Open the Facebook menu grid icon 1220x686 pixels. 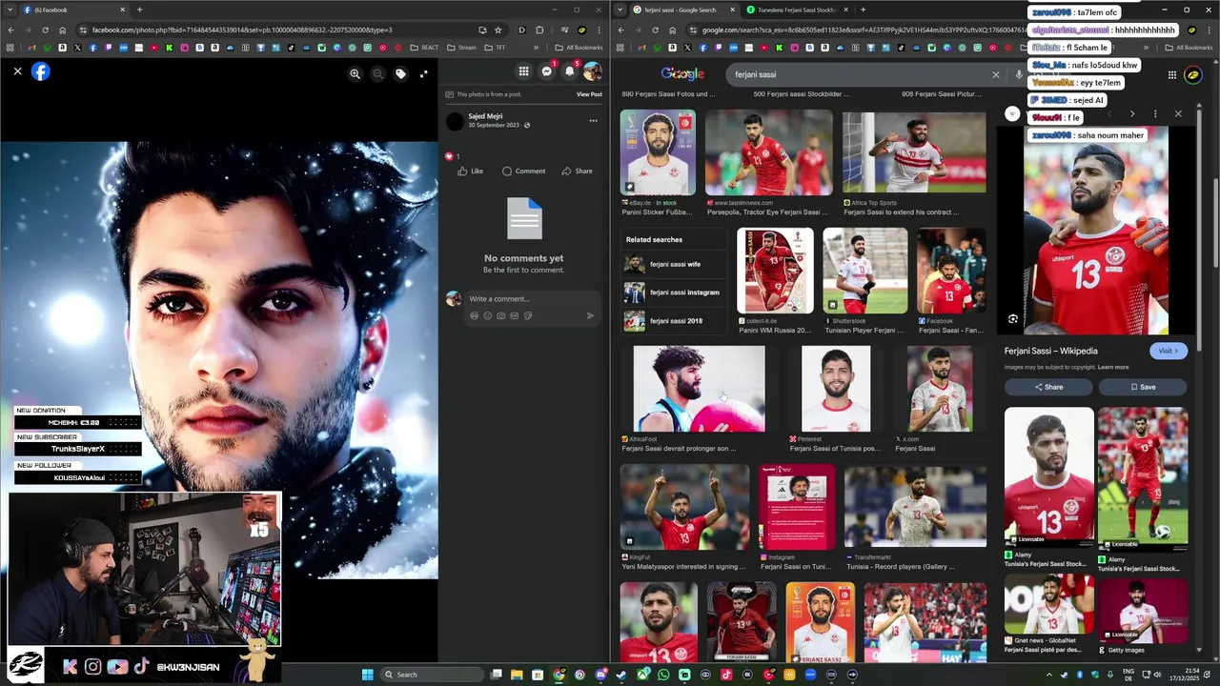523,71
